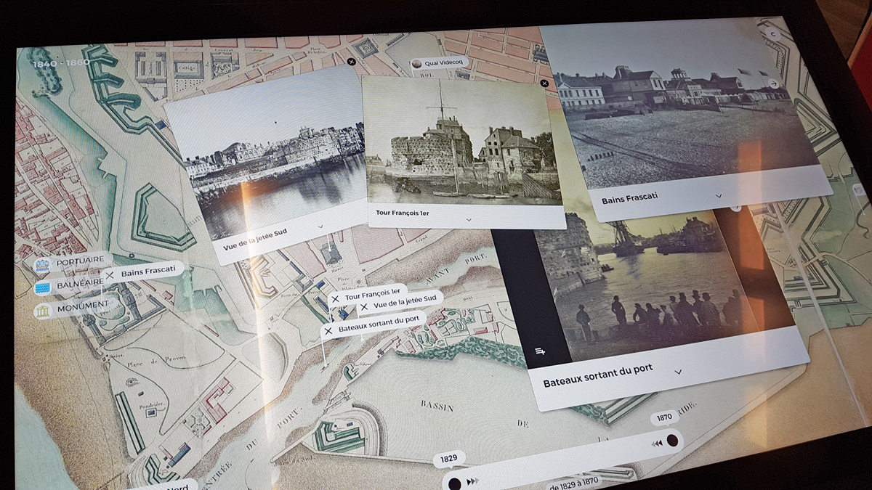Go to next photo on Bains Frascati card
The image size is (872, 490).
tap(773, 84)
